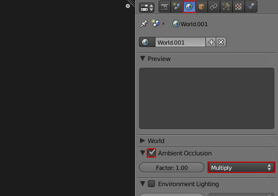This screenshot has height=196, width=278.
Task: Click the scene icon in breadcrumb
Action: [155, 24]
